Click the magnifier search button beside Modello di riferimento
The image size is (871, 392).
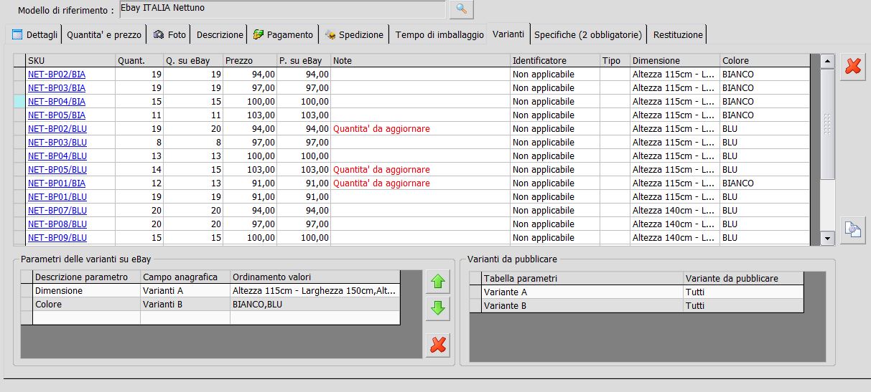[462, 9]
